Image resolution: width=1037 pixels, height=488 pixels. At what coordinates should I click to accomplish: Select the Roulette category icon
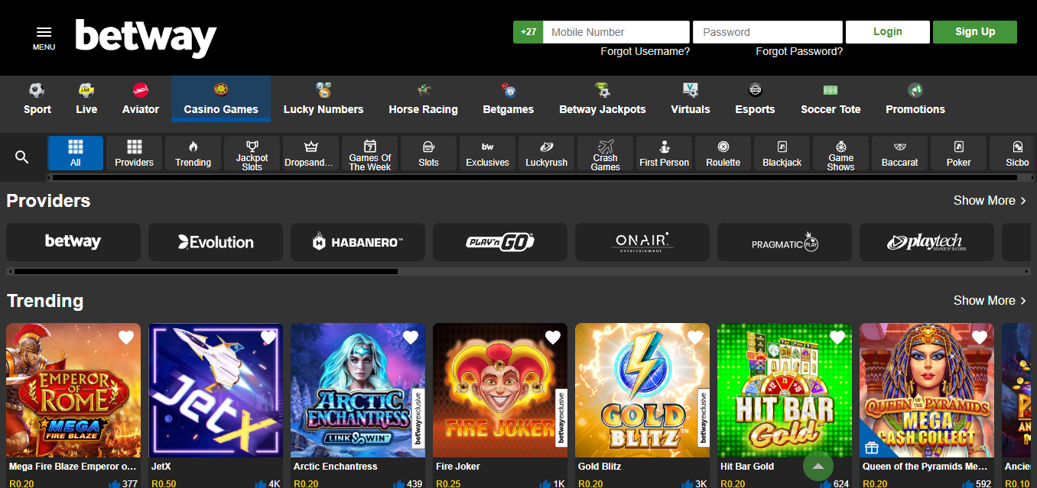pyautogui.click(x=723, y=153)
